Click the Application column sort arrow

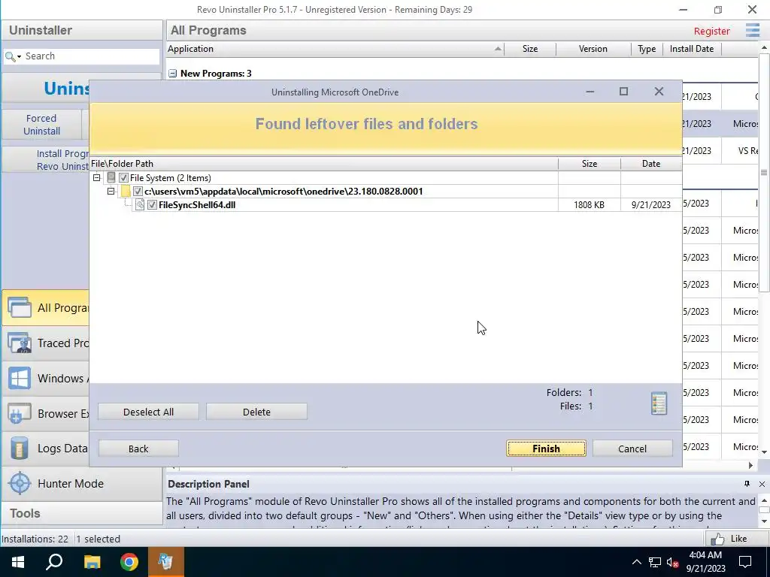(498, 49)
